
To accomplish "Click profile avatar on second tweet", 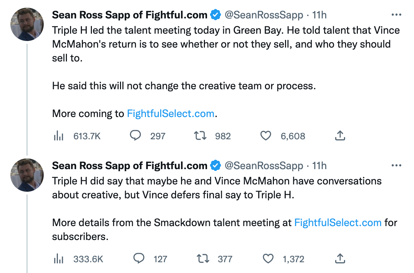I will click(x=27, y=175).
